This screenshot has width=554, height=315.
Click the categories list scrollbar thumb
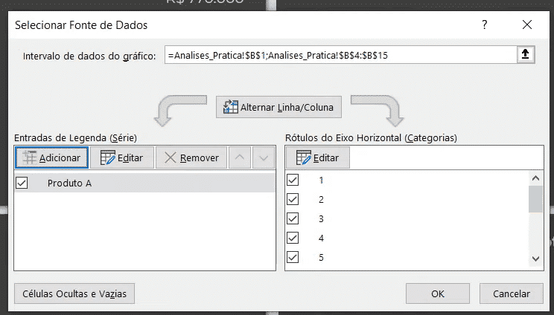tap(535, 199)
